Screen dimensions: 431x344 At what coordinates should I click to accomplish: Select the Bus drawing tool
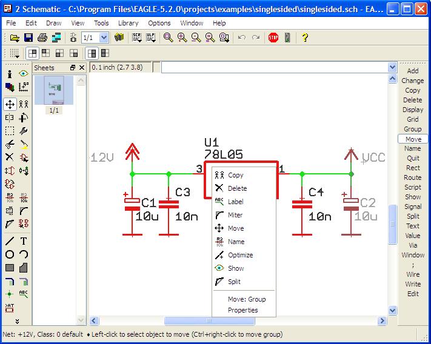click(10, 281)
